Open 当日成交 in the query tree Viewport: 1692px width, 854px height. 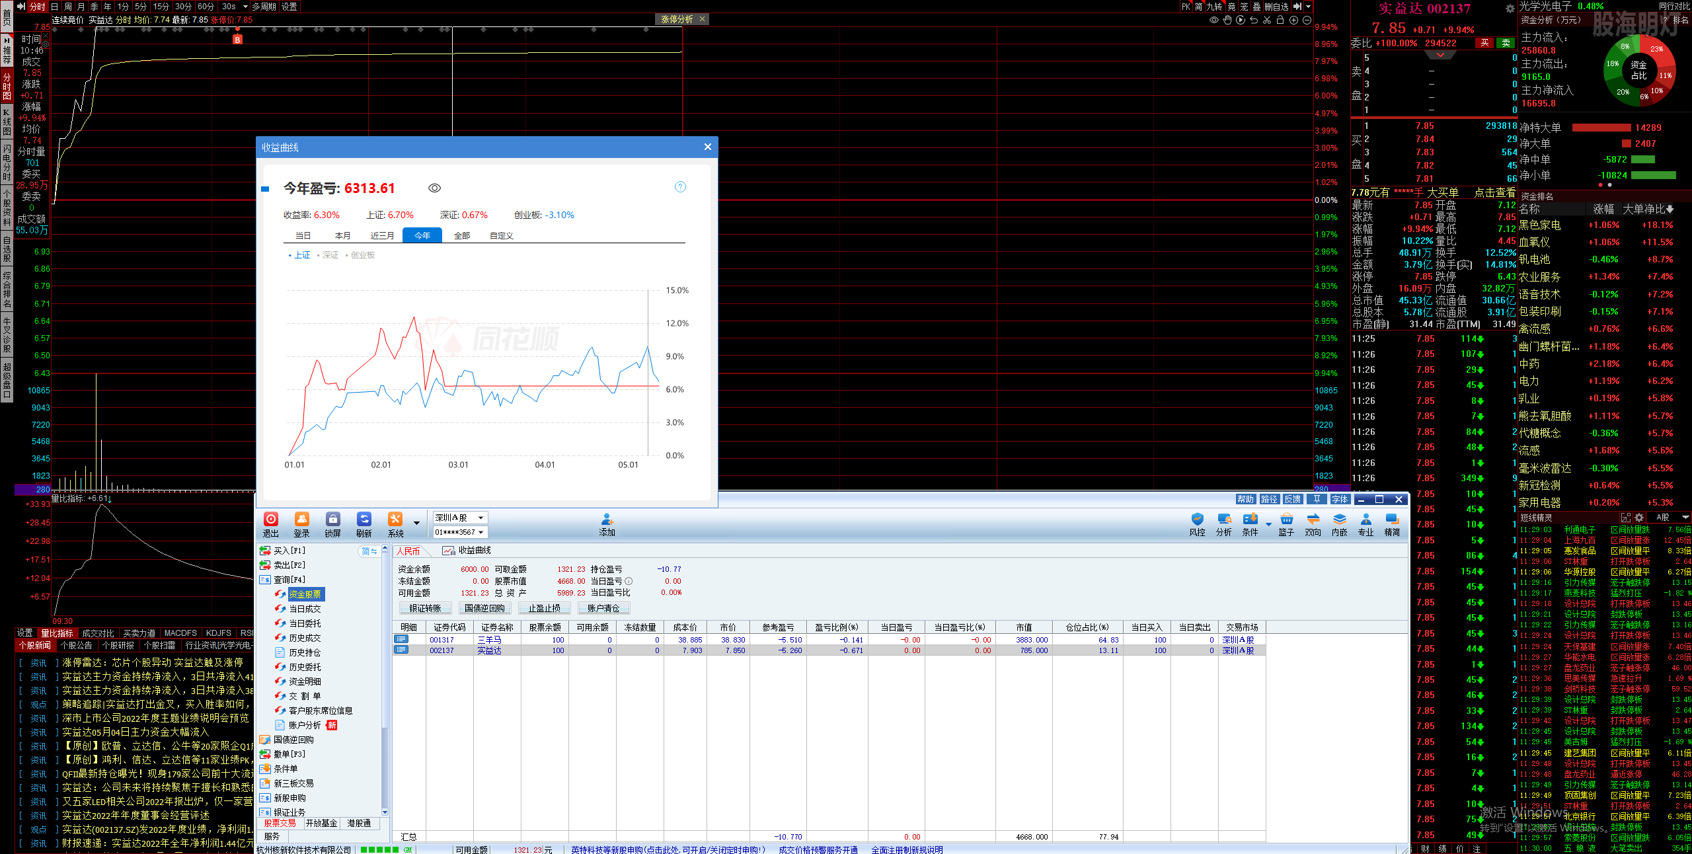[x=305, y=609]
